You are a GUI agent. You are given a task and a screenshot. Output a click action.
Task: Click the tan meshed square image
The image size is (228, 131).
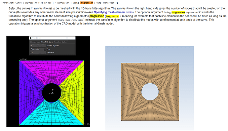pyautogui.click(x=150, y=92)
